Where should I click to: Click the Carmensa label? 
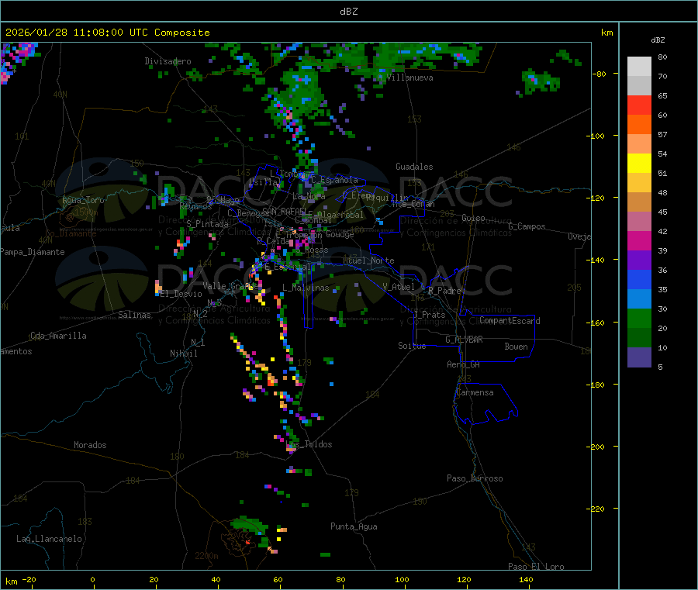pos(475,392)
